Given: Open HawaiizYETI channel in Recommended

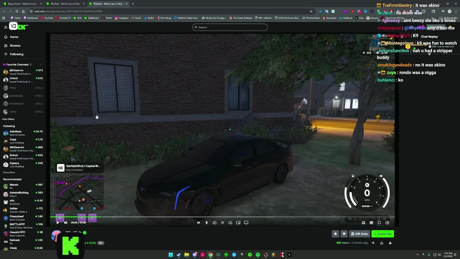Looking at the screenshot, I should pyautogui.click(x=23, y=234).
